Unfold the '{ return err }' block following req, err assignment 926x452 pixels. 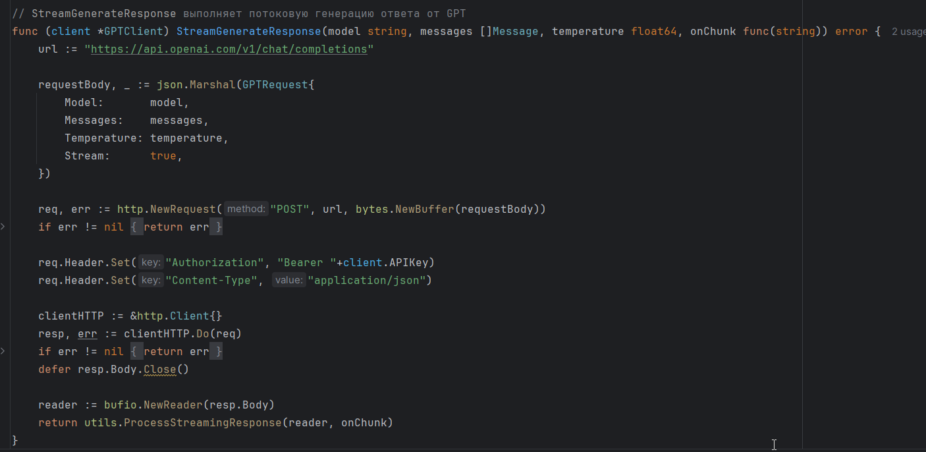click(x=177, y=227)
